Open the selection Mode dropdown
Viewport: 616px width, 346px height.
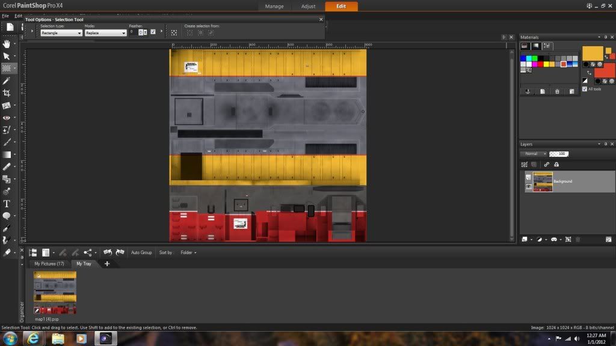click(x=105, y=33)
